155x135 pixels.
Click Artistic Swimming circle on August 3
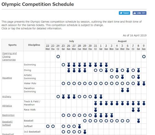pos(112,77)
